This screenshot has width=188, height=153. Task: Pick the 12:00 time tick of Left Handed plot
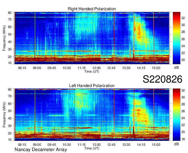96,145
